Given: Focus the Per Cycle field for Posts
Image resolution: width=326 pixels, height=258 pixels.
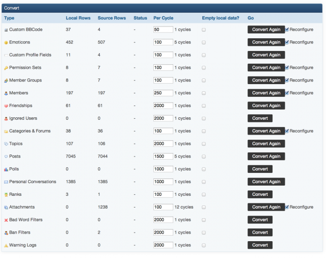Looking at the screenshot, I should (x=163, y=157).
